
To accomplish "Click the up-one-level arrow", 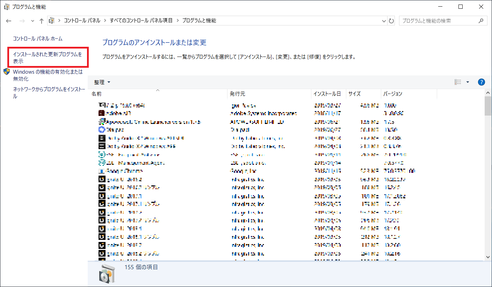I will [42, 21].
